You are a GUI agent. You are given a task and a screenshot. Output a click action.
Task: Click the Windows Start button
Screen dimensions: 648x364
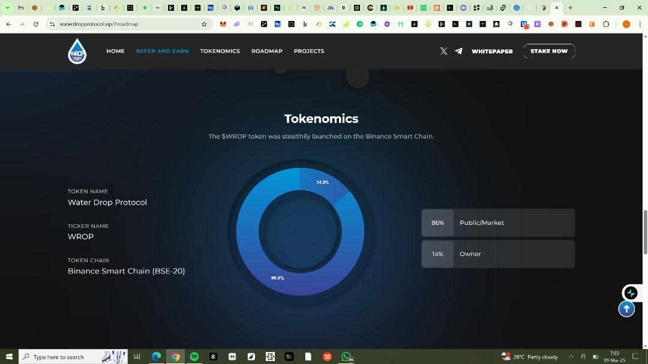pos(9,357)
